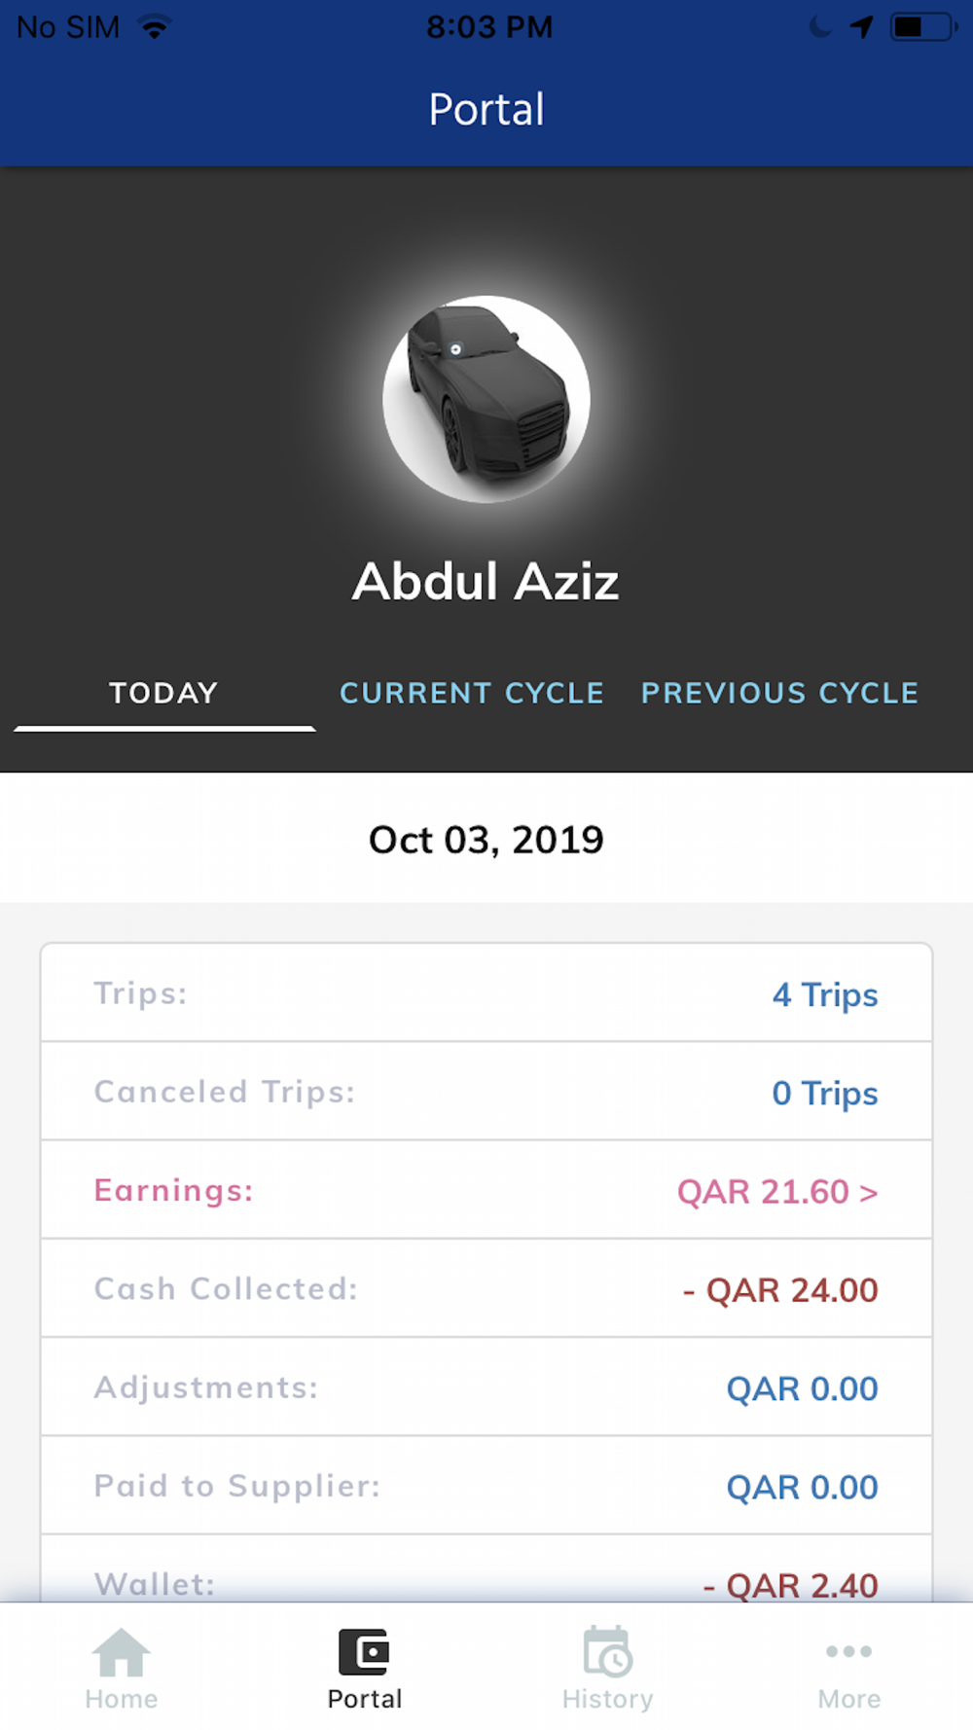
Task: Open the More three-dots icon
Action: pyautogui.click(x=848, y=1651)
